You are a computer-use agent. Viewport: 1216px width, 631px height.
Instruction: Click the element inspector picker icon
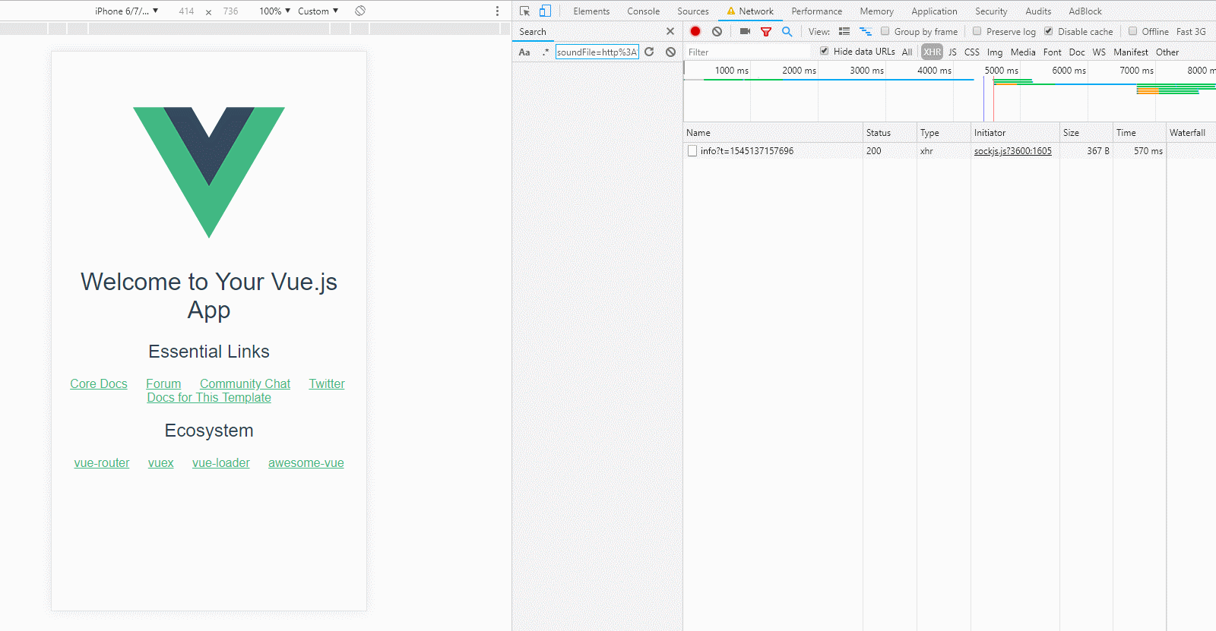pos(524,11)
